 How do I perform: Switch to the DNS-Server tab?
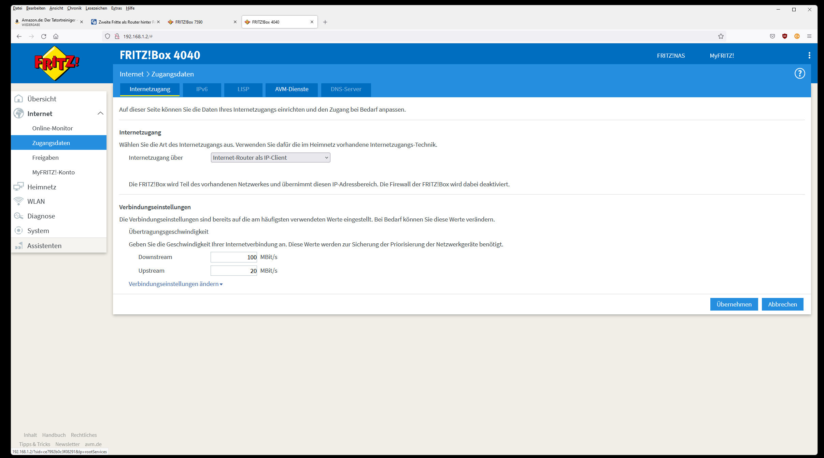click(x=346, y=89)
